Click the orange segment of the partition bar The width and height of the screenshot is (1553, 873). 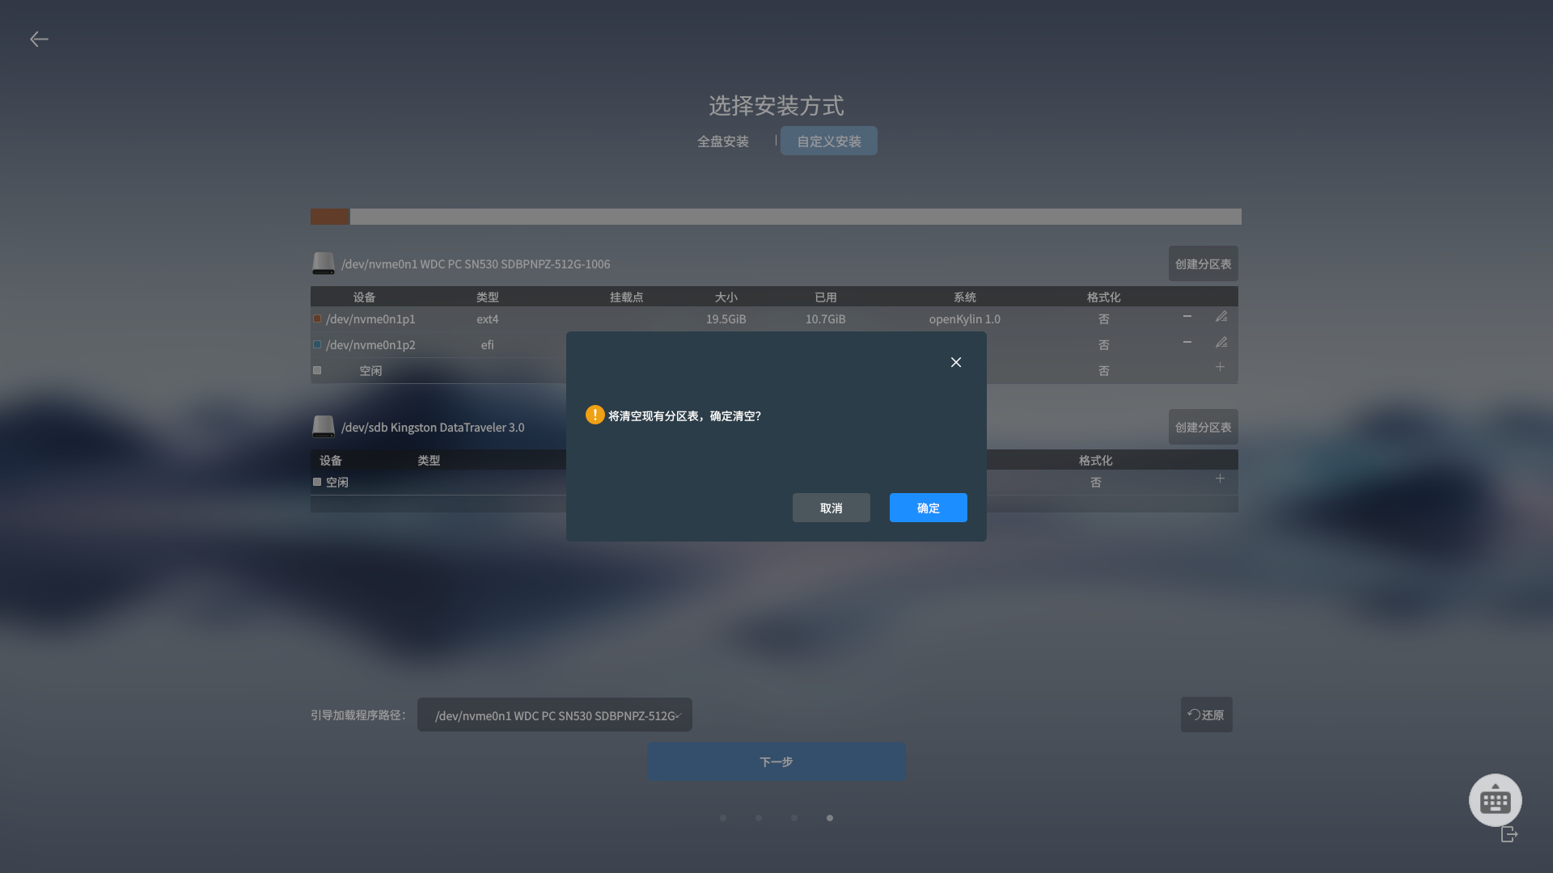tap(329, 217)
